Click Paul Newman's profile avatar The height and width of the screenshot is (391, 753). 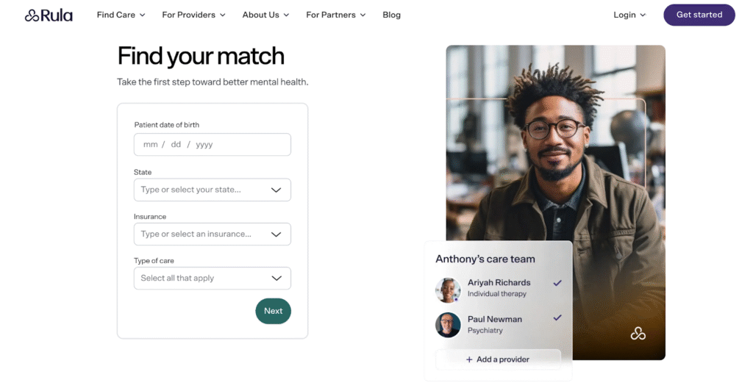tap(448, 325)
